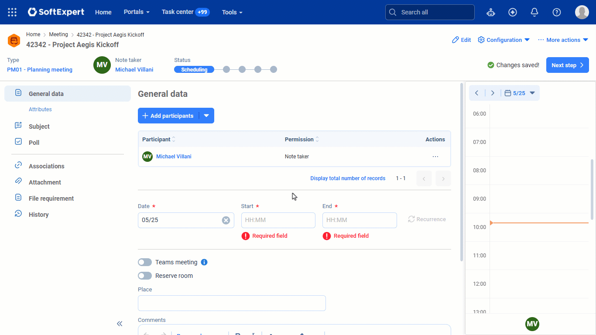The width and height of the screenshot is (596, 335).
Task: Open the apps grid menu icon
Action: point(12,12)
